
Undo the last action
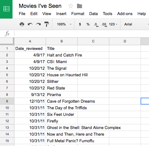(x=30, y=24)
